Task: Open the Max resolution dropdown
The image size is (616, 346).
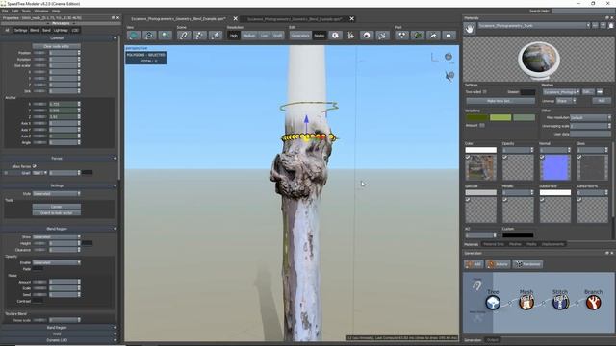Action: click(x=590, y=117)
